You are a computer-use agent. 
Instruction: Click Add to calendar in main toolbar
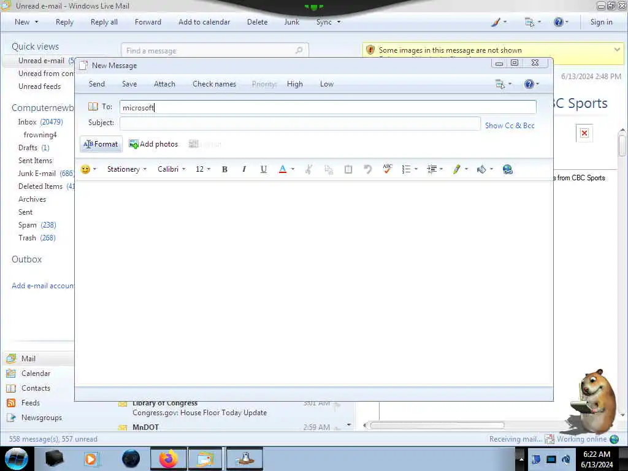coord(204,22)
